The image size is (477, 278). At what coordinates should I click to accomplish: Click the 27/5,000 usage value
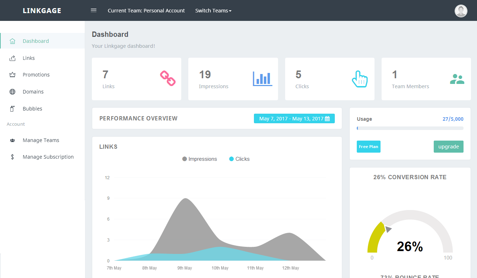tap(453, 119)
